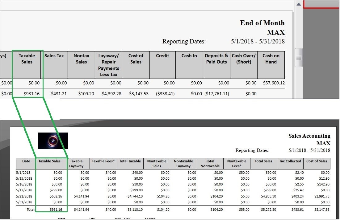This screenshot has width=340, height=220.
Task: Select the ($17,761.11) Deposits & Paid Outs value
Action: point(216,94)
